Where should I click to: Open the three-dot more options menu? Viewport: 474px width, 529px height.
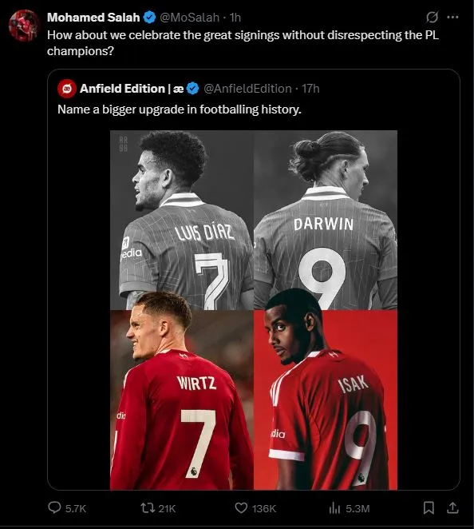[x=452, y=17]
